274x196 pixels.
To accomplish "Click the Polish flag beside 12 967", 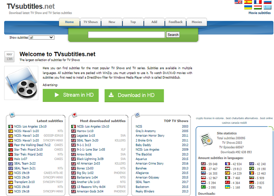I will click(203, 178).
